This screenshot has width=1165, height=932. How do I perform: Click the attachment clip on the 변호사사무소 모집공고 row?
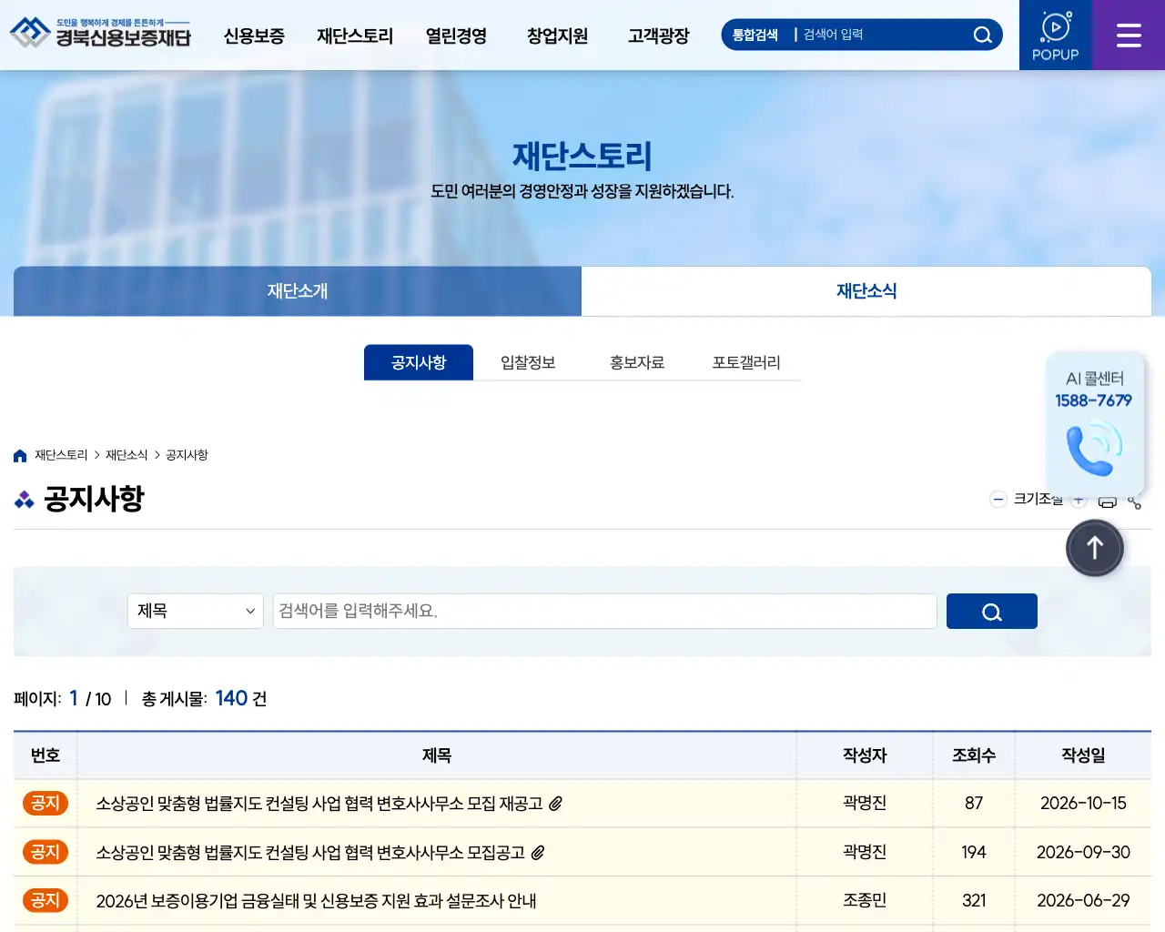click(x=538, y=853)
